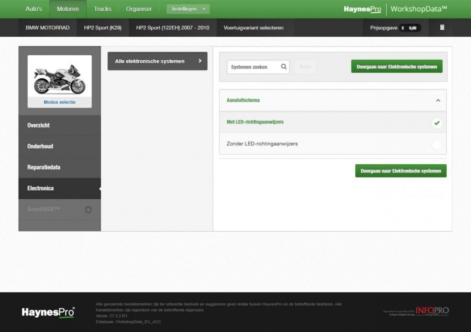Click the Zonder LED-richtingaanwijzers label

pyautogui.click(x=262, y=144)
